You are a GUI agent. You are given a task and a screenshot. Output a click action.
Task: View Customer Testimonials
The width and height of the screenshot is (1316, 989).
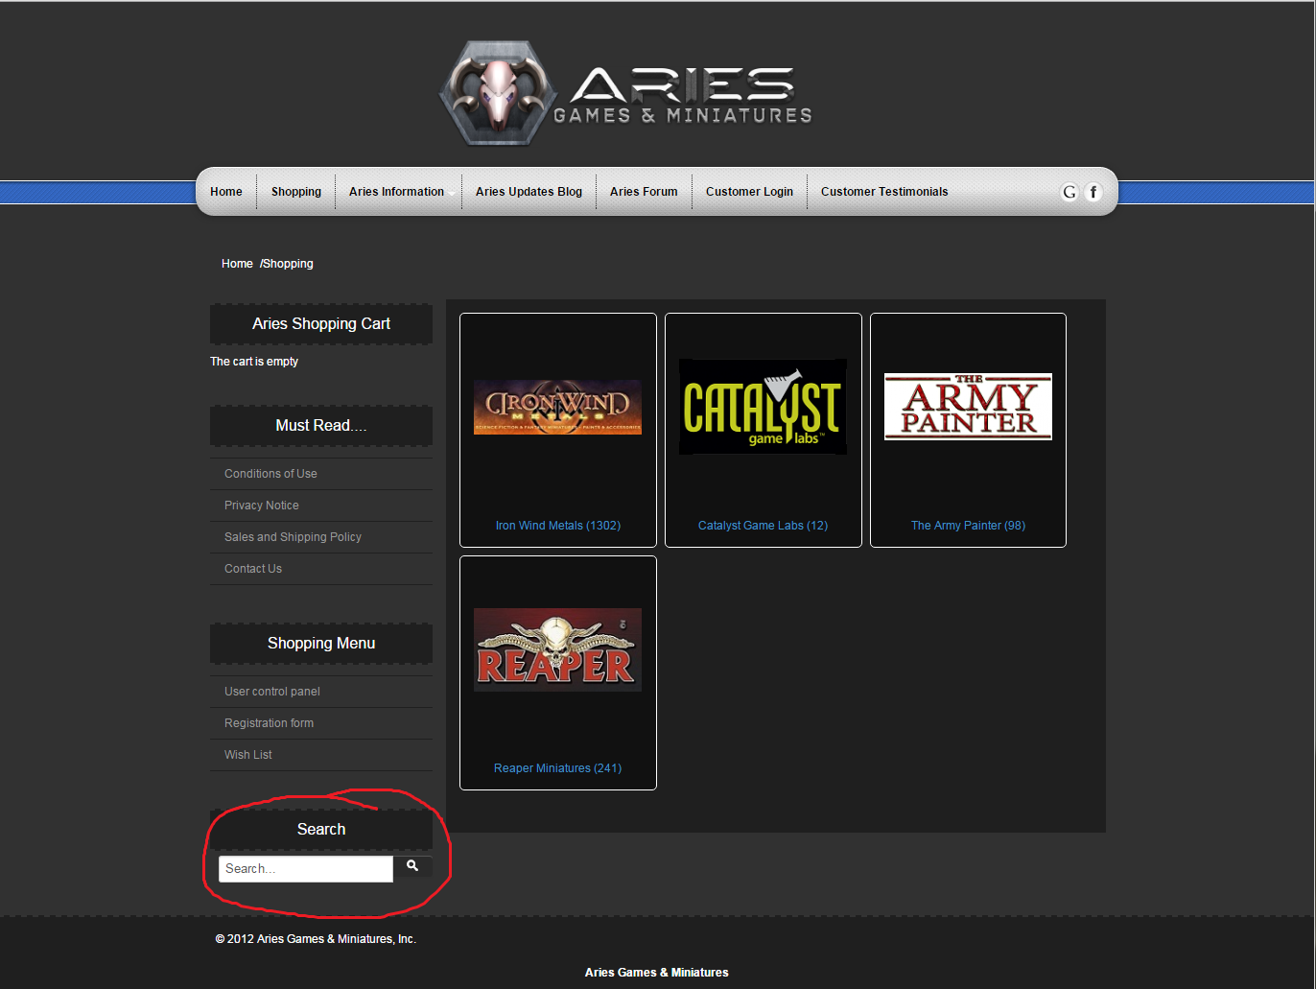884,192
